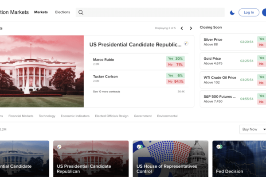266x177 pixels.
Task: Click badge icon on US Presidential Candidate Republican card
Action: click(59, 146)
